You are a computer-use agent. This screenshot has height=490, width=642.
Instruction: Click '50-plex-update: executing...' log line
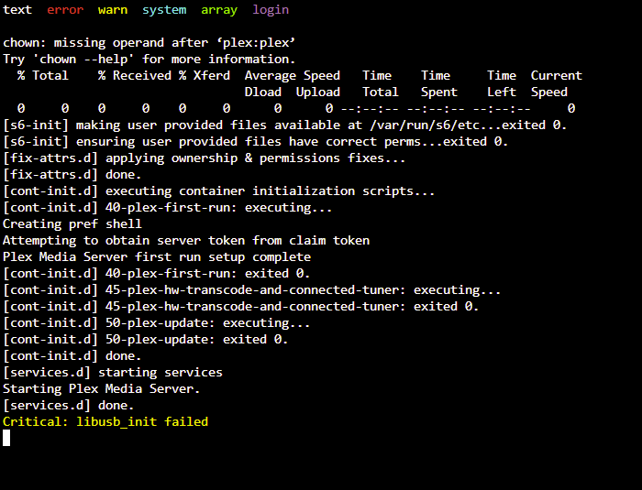point(157,322)
